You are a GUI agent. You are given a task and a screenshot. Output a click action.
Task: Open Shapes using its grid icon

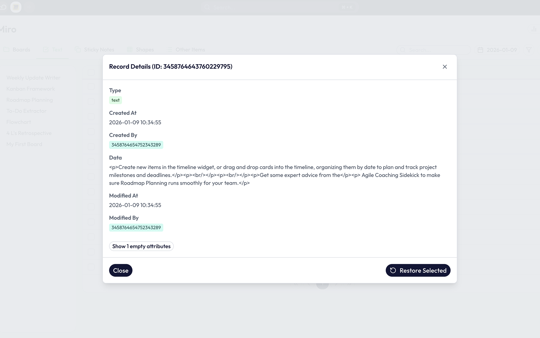point(130,49)
